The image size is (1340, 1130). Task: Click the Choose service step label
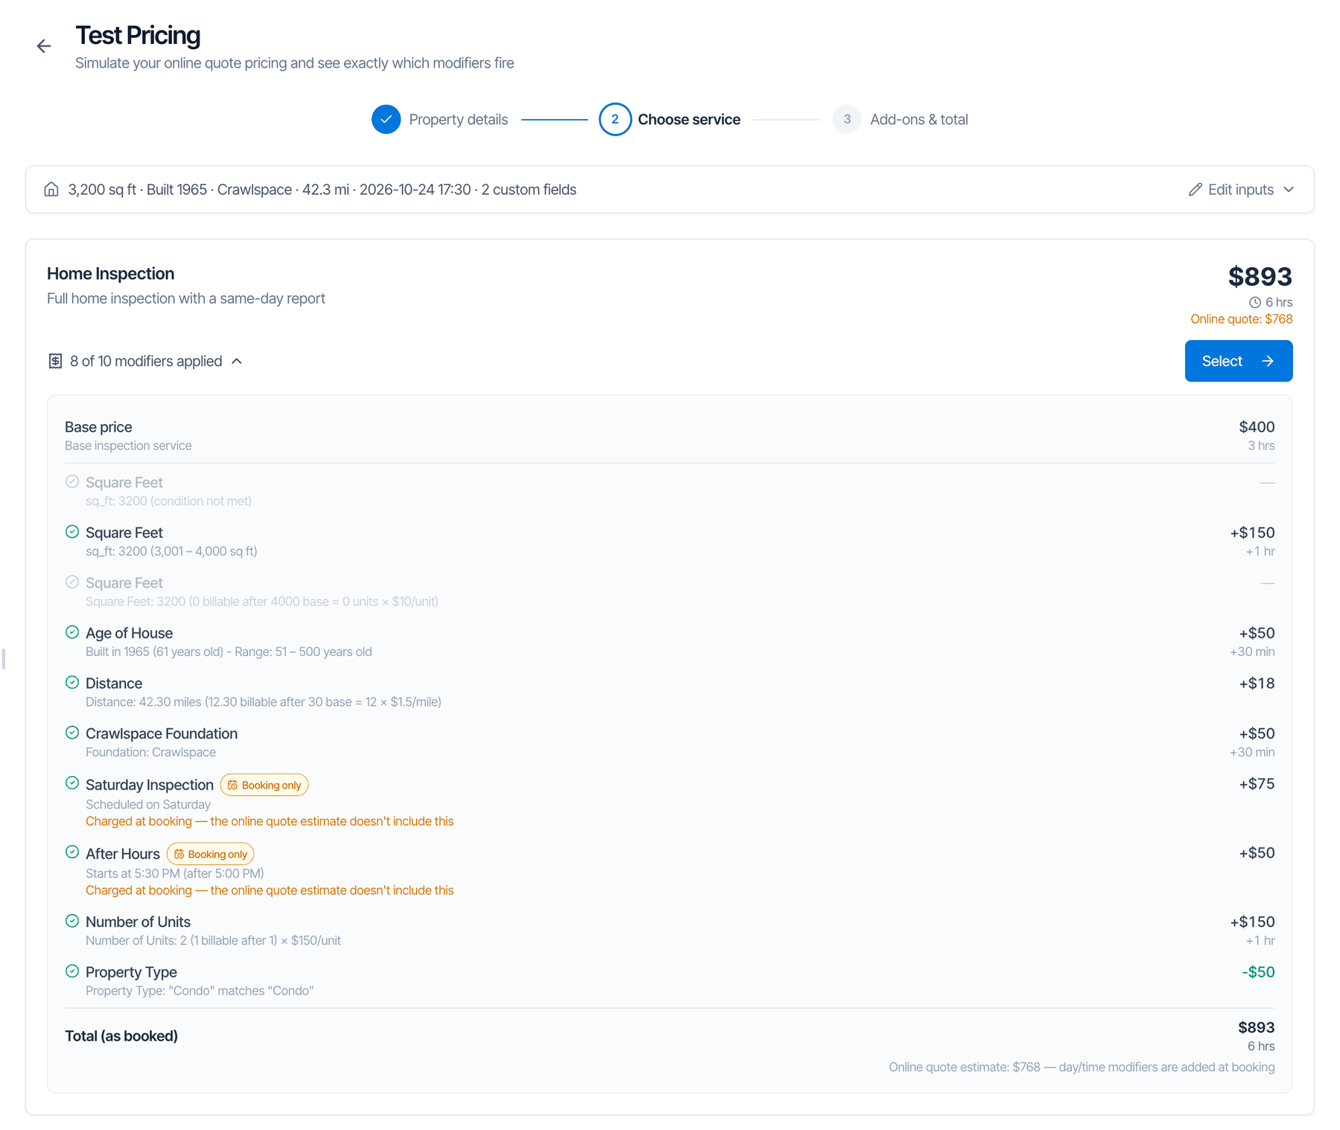pyautogui.click(x=689, y=120)
